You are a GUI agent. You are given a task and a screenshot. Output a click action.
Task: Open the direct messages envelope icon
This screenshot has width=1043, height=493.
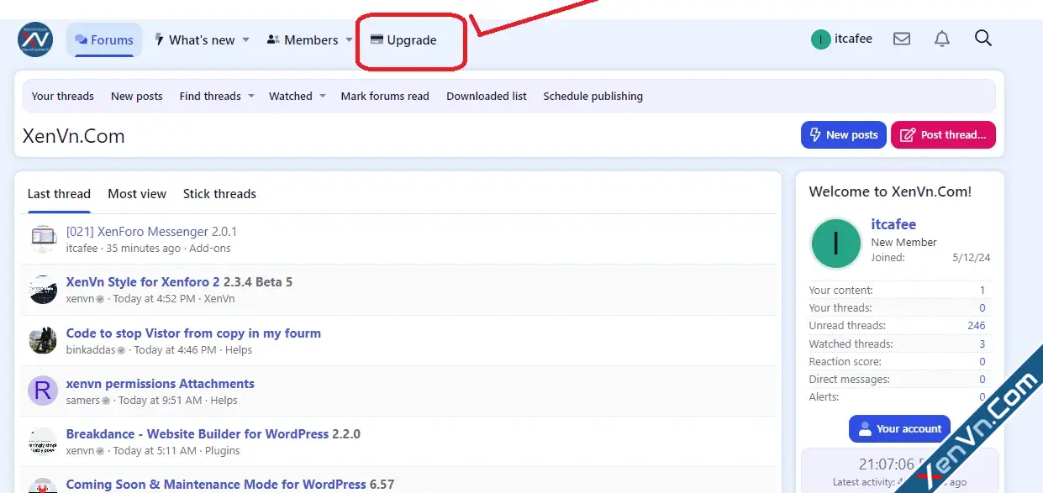902,39
